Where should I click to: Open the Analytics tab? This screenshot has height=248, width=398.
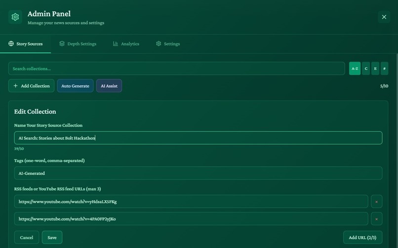tap(126, 44)
